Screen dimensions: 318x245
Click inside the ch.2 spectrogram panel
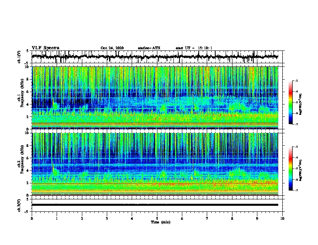click(x=155, y=164)
